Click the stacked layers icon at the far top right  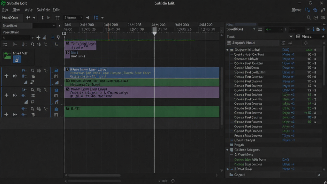(323, 18)
